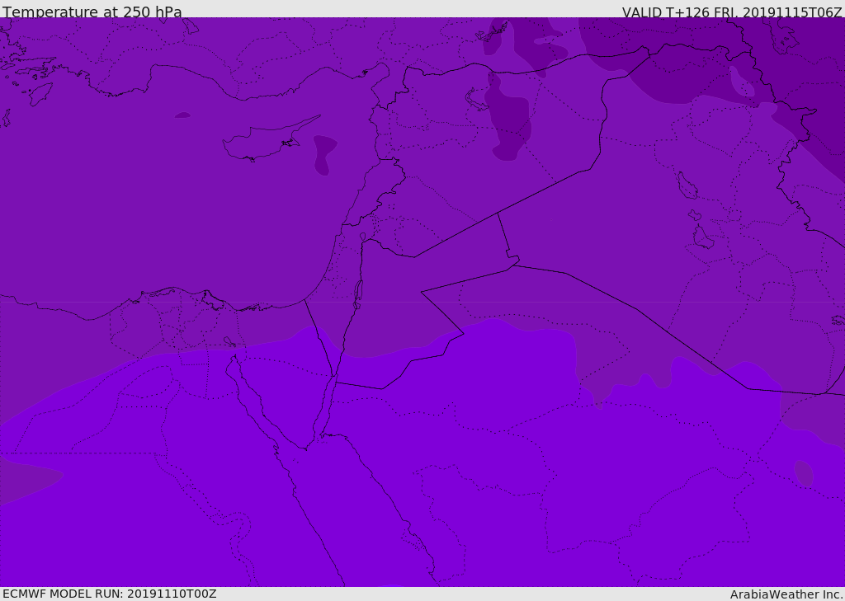Click the island of Cyprus on map
The height and width of the screenshot is (601, 845).
[x=270, y=140]
